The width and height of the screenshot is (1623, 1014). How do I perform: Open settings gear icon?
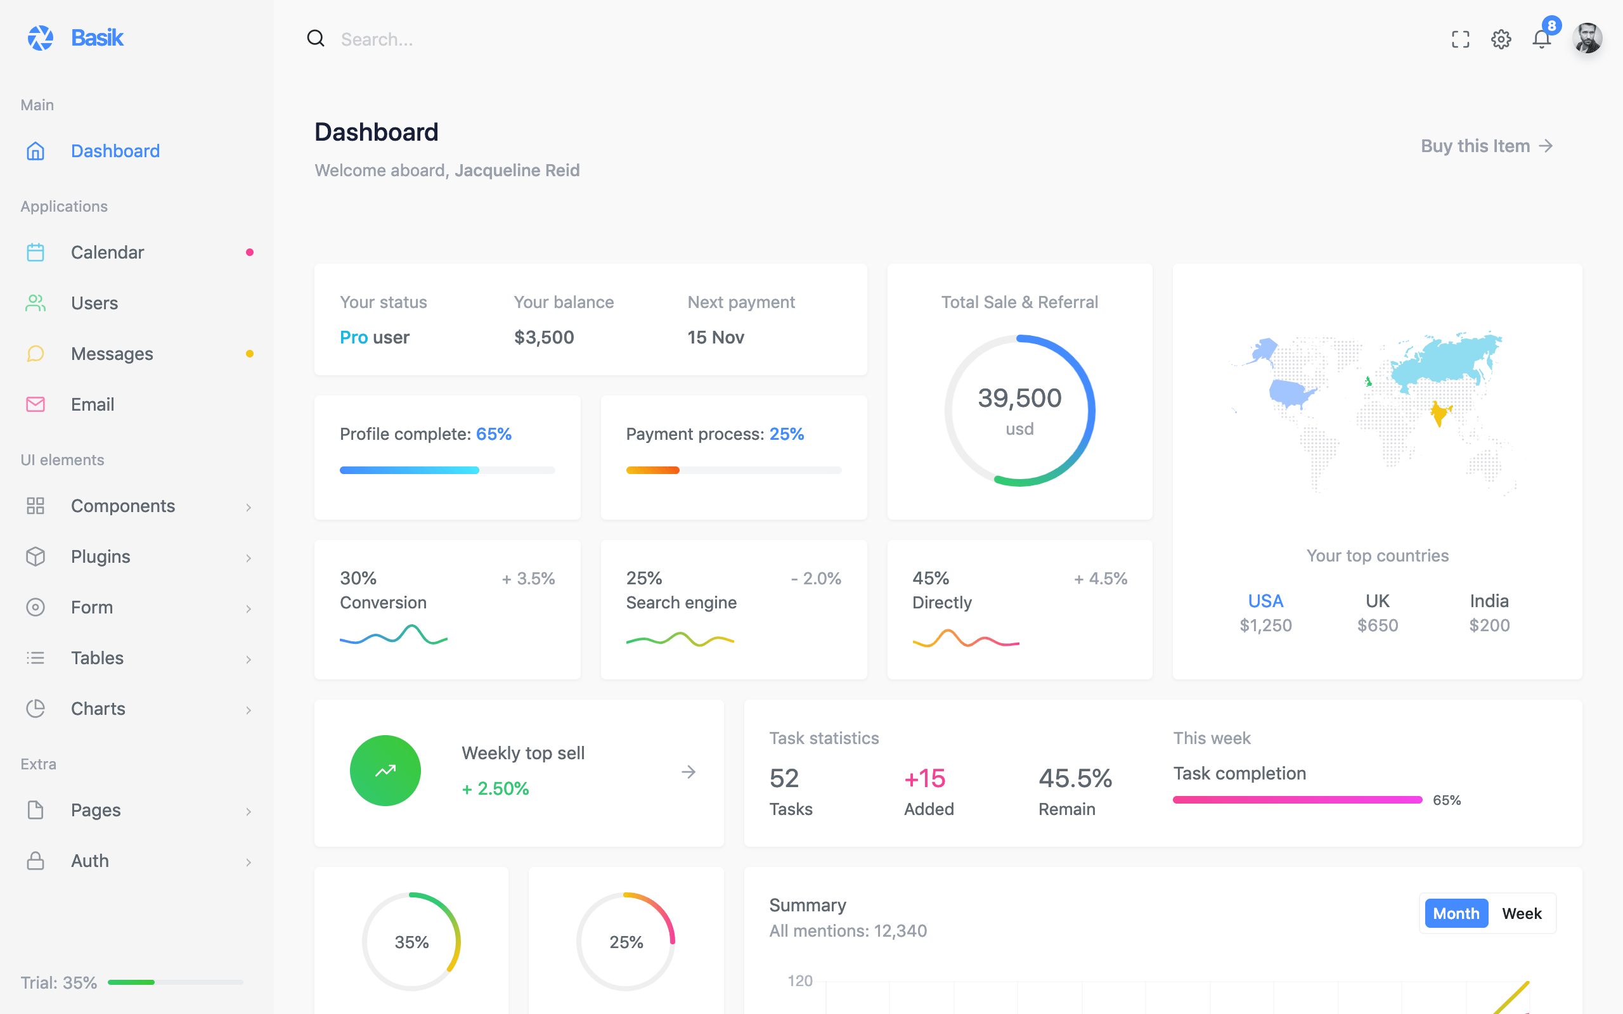(x=1501, y=39)
